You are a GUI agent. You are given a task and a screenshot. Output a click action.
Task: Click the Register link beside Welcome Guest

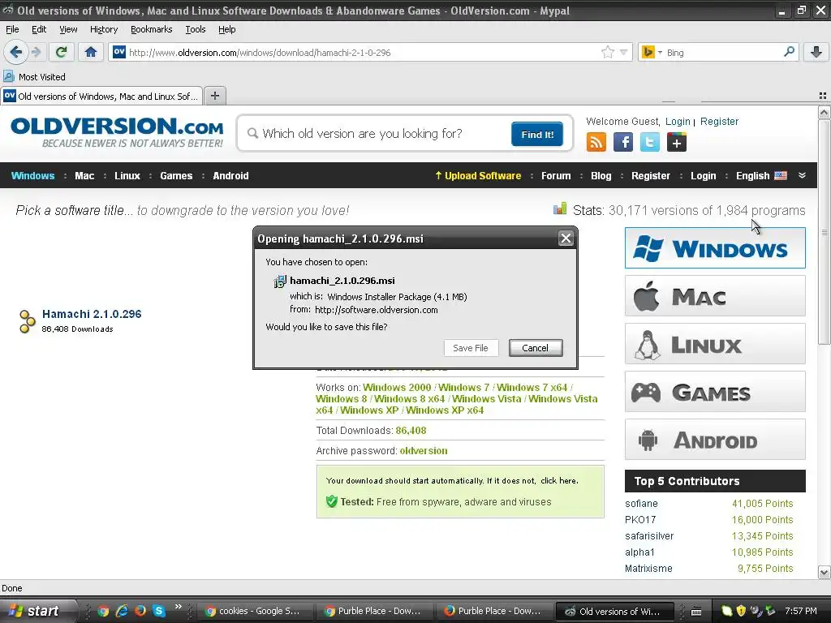(x=719, y=122)
